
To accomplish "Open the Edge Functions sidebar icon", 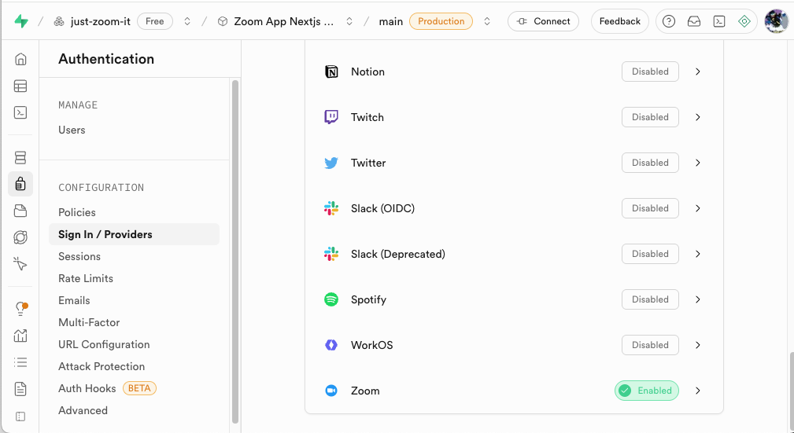I will pos(20,237).
